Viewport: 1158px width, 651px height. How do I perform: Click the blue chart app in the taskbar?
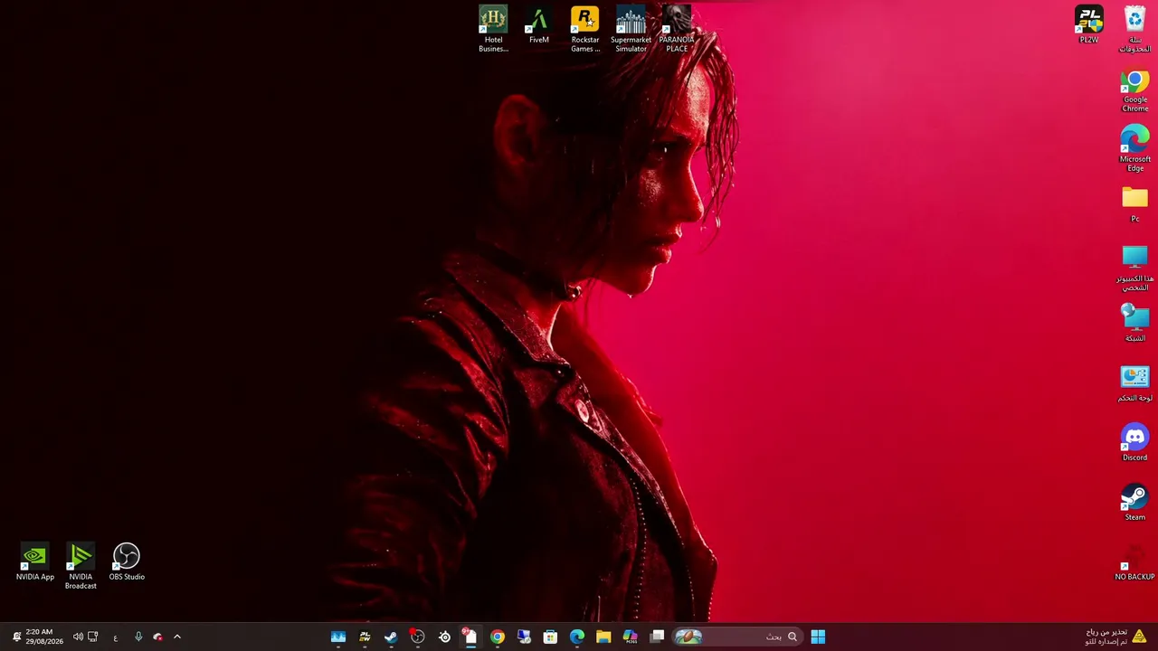click(338, 637)
